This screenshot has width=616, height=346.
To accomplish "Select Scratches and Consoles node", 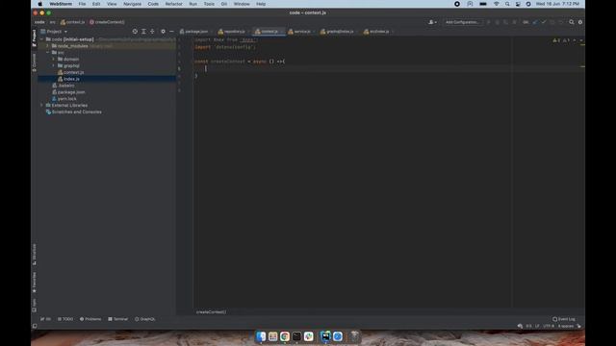I will click(x=76, y=111).
